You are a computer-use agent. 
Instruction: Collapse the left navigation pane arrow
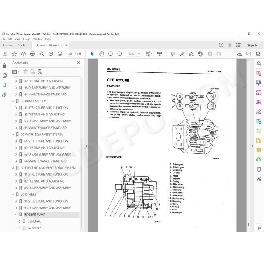[86, 146]
